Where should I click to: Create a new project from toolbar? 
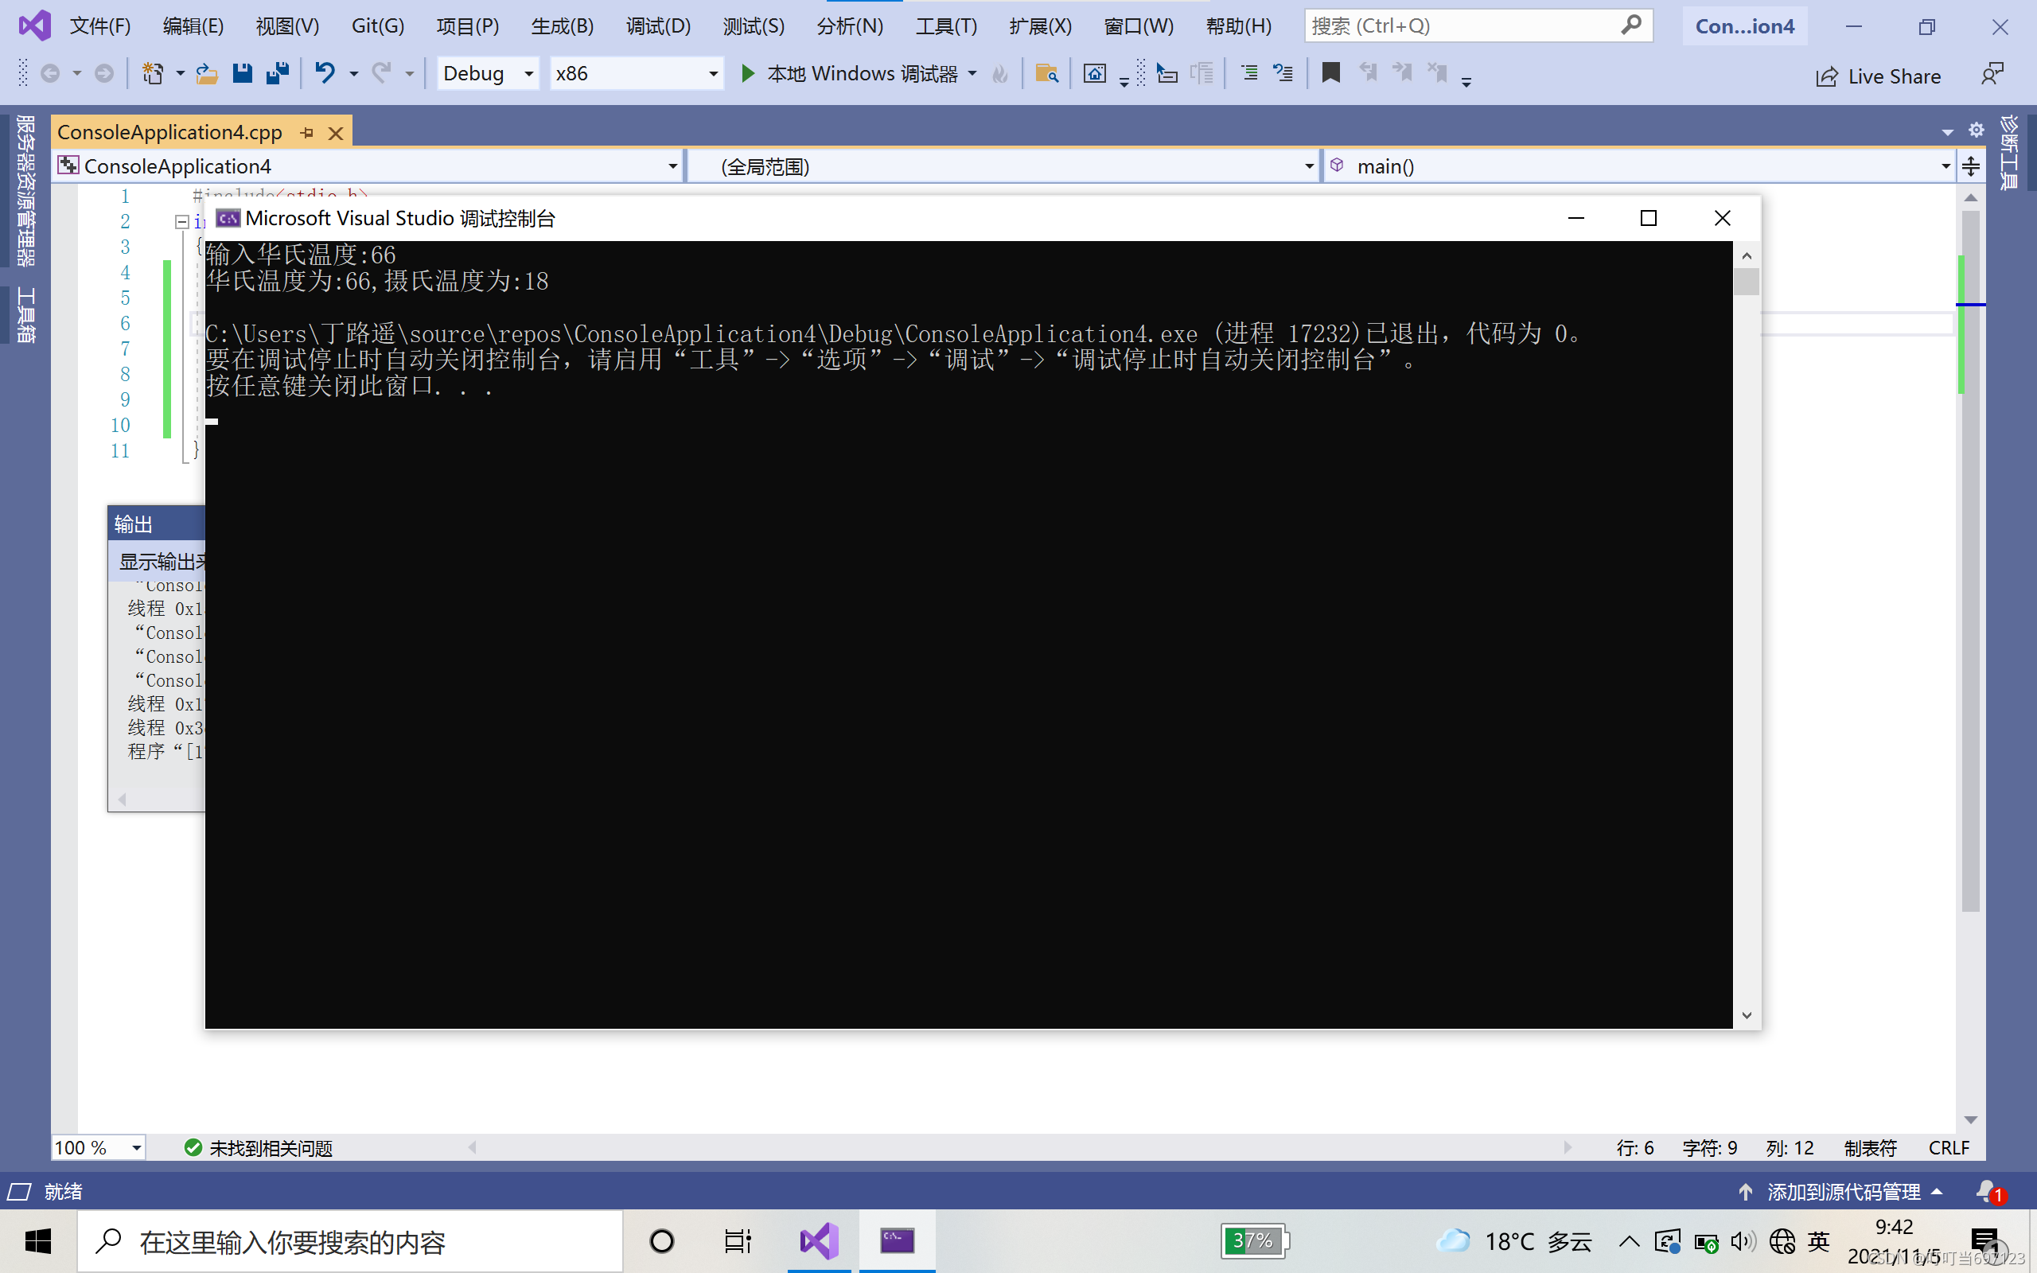152,74
